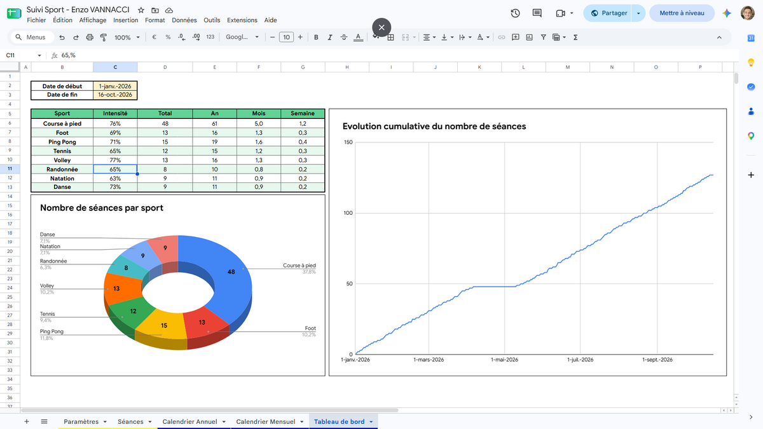Toggle italic formatting
Viewport: 763px width, 429px height.
pos(330,37)
